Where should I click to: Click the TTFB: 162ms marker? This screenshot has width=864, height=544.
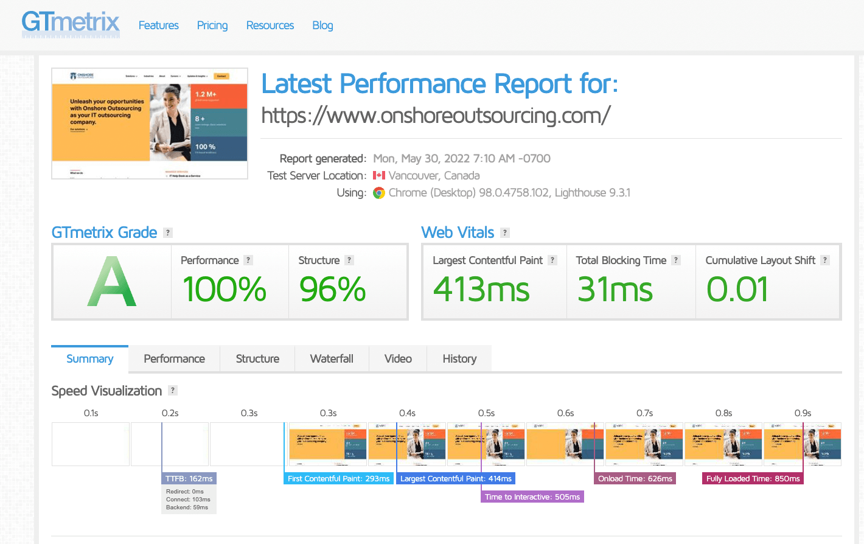[189, 479]
